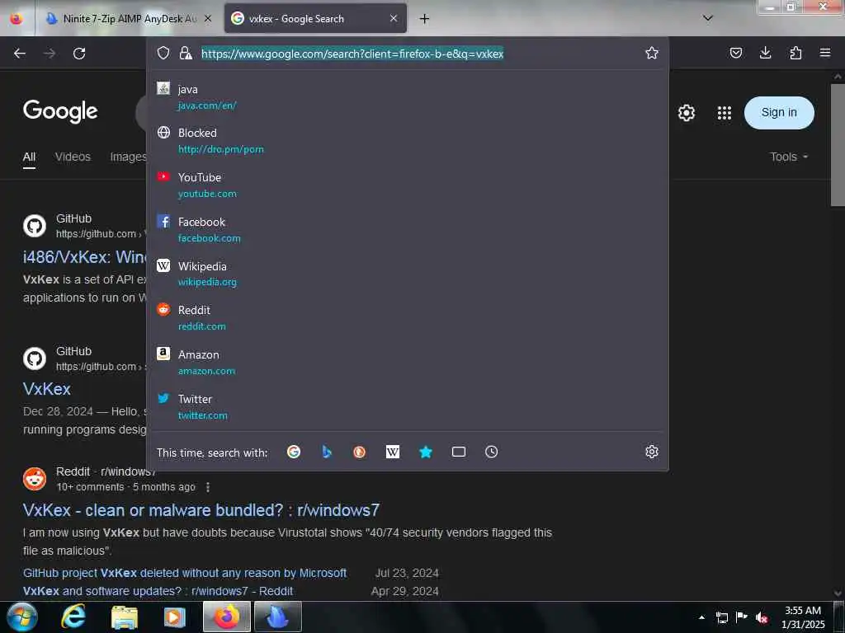Switch to the Images search tab
This screenshot has width=845, height=633.
[128, 157]
